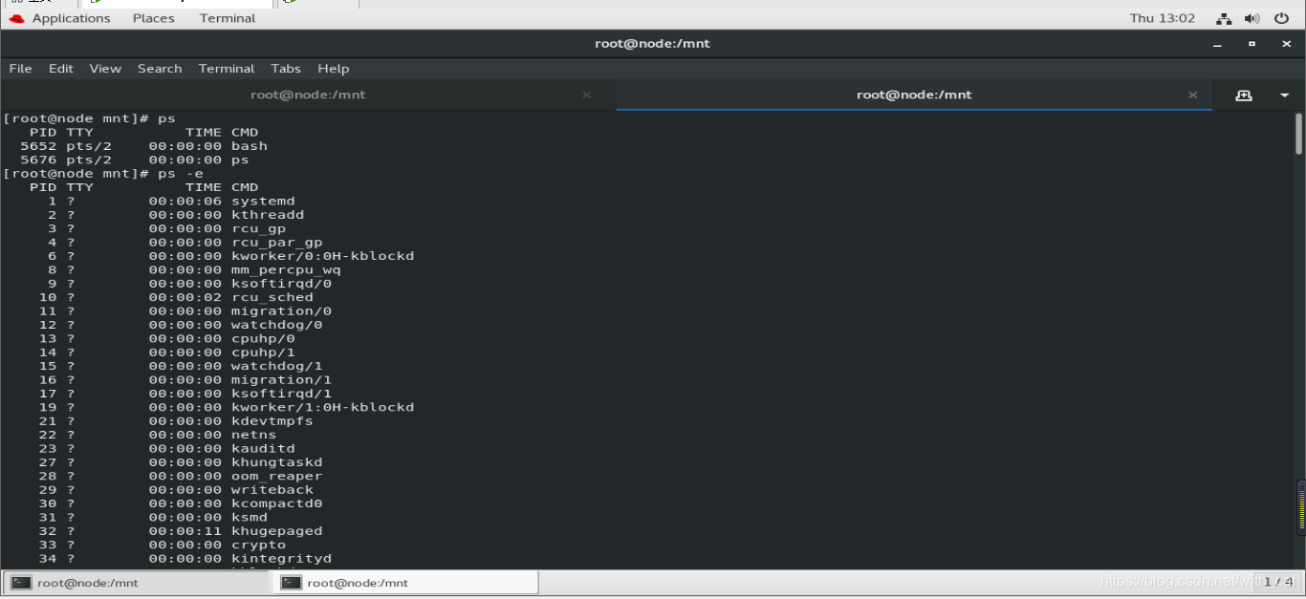Open the Thu 13:02 clock
Image resolution: width=1306 pixels, height=599 pixels.
[x=1163, y=18]
